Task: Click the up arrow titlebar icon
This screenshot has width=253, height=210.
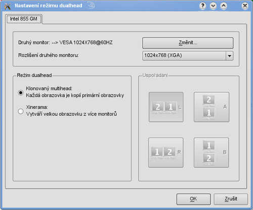Action: coord(224,6)
